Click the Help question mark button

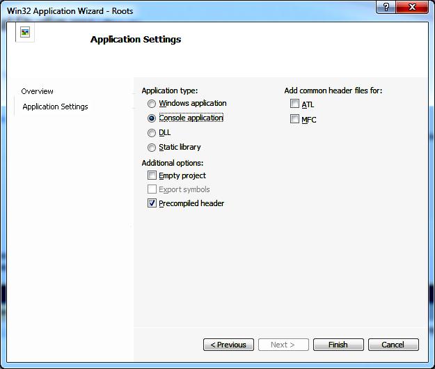tap(386, 7)
